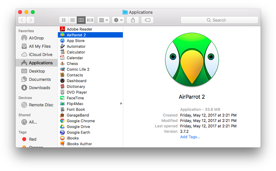Click the Add Tags... link
The height and width of the screenshot is (171, 276).
click(190, 137)
